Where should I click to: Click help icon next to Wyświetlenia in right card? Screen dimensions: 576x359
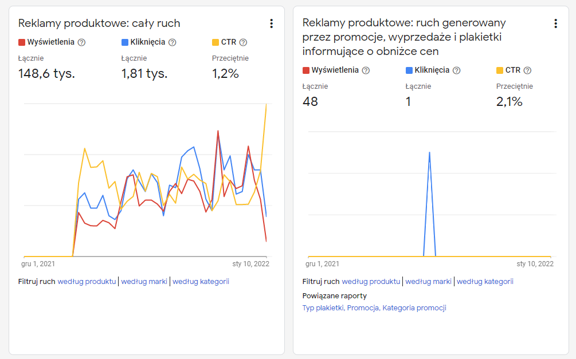coord(366,70)
